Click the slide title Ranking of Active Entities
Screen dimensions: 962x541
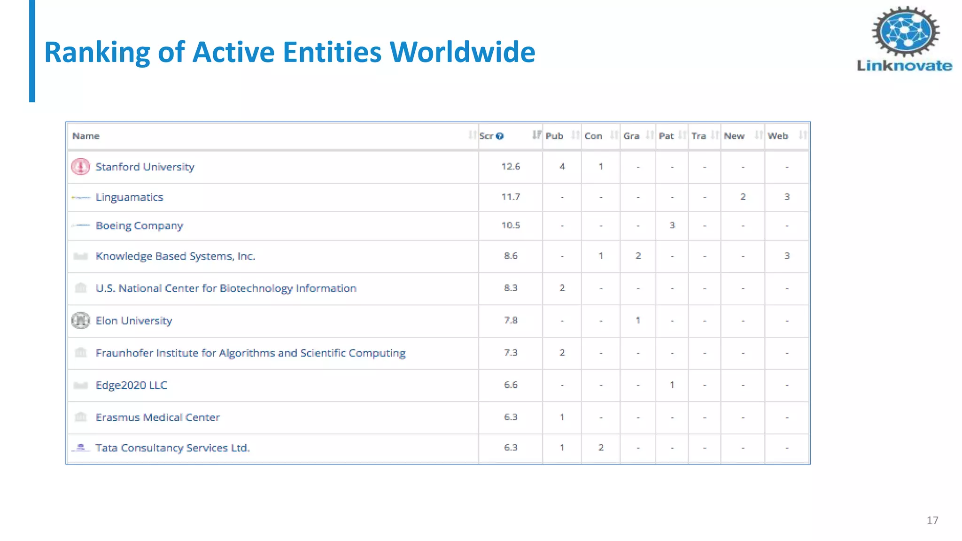(289, 52)
